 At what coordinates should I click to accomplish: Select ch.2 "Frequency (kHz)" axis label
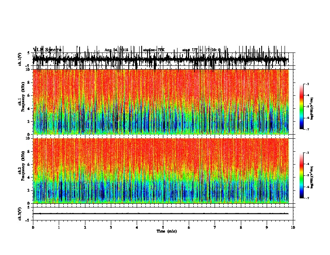pos(23,166)
